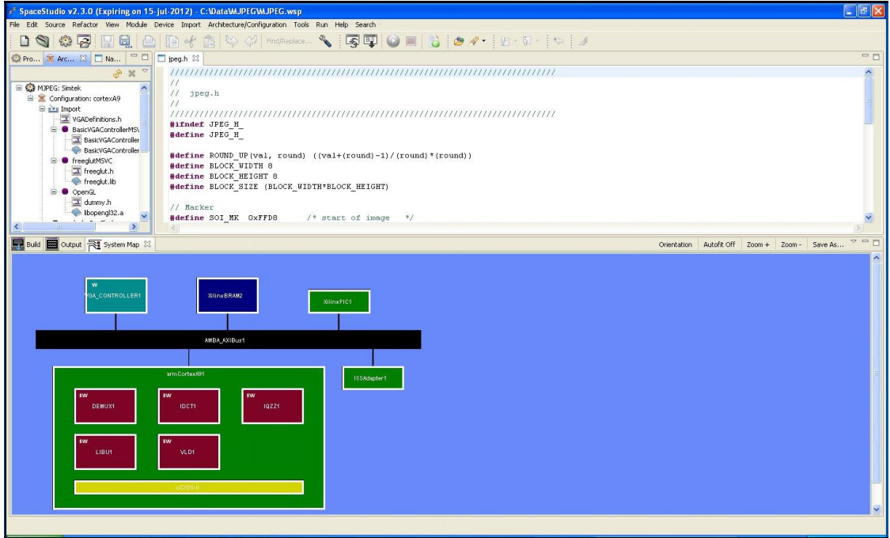Collapse the OpenGL tree node
This screenshot has width=890, height=538.
click(55, 191)
